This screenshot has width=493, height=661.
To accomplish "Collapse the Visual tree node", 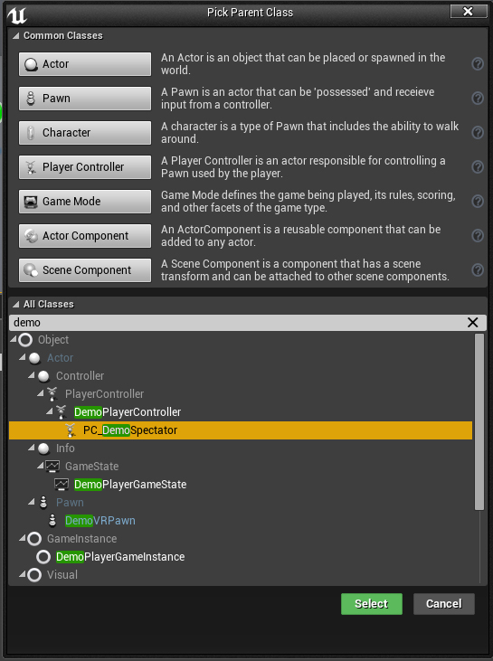I will (23, 573).
